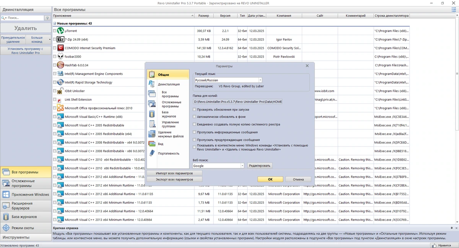Tick the µTorrent row checkbox
The width and height of the screenshot is (459, 248).
[x=55, y=31]
